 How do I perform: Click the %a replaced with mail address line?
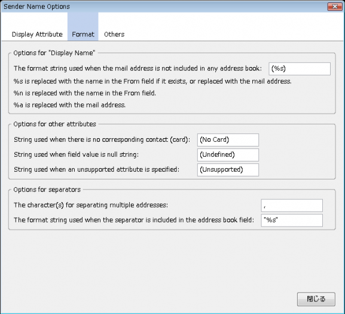point(69,105)
